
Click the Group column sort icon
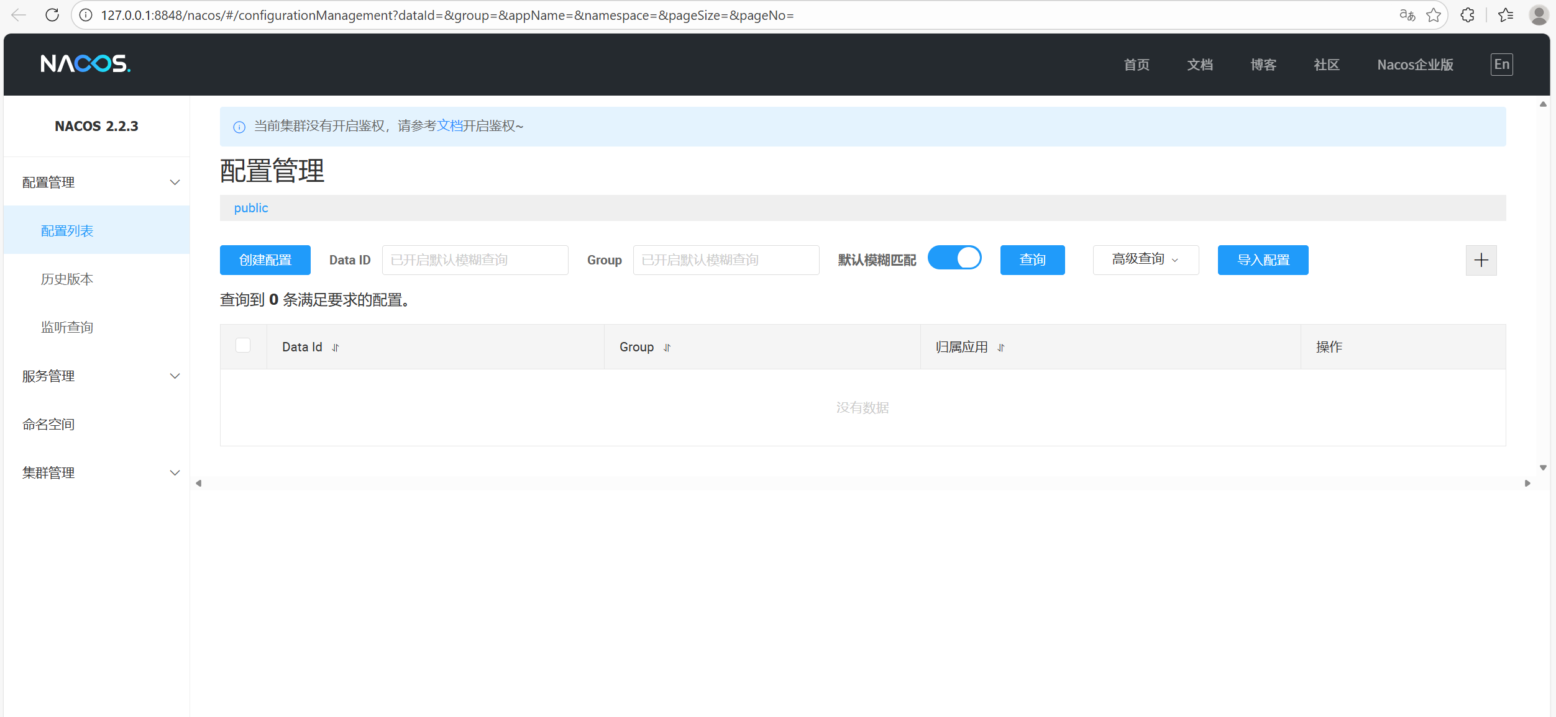(667, 348)
